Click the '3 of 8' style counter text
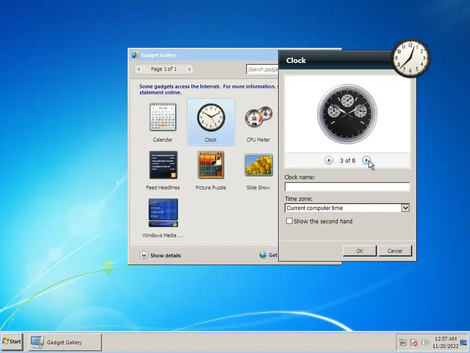Image resolution: width=470 pixels, height=353 pixels. [x=347, y=160]
